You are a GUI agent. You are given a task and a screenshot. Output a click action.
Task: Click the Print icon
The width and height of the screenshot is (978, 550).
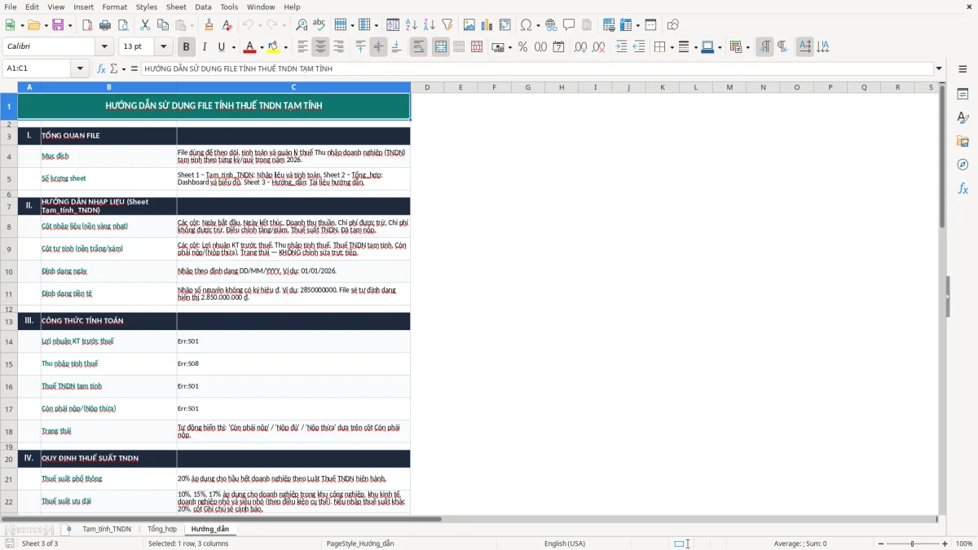tap(105, 25)
